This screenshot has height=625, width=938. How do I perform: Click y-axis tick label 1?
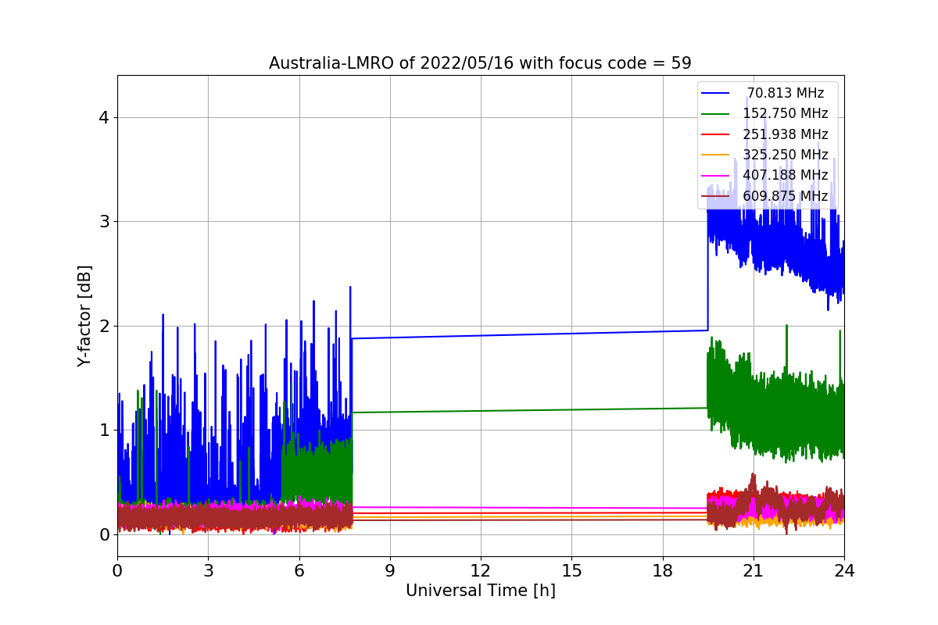pos(104,430)
